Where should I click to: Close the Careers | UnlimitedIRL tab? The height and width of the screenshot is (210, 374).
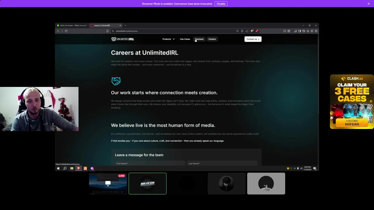pyautogui.click(x=120, y=25)
